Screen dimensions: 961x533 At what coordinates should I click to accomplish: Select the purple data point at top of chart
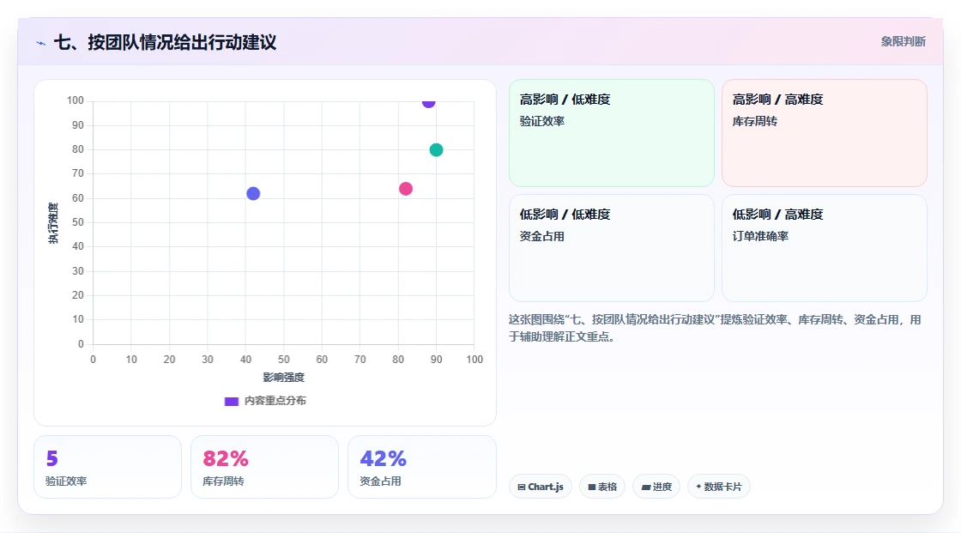pyautogui.click(x=428, y=102)
